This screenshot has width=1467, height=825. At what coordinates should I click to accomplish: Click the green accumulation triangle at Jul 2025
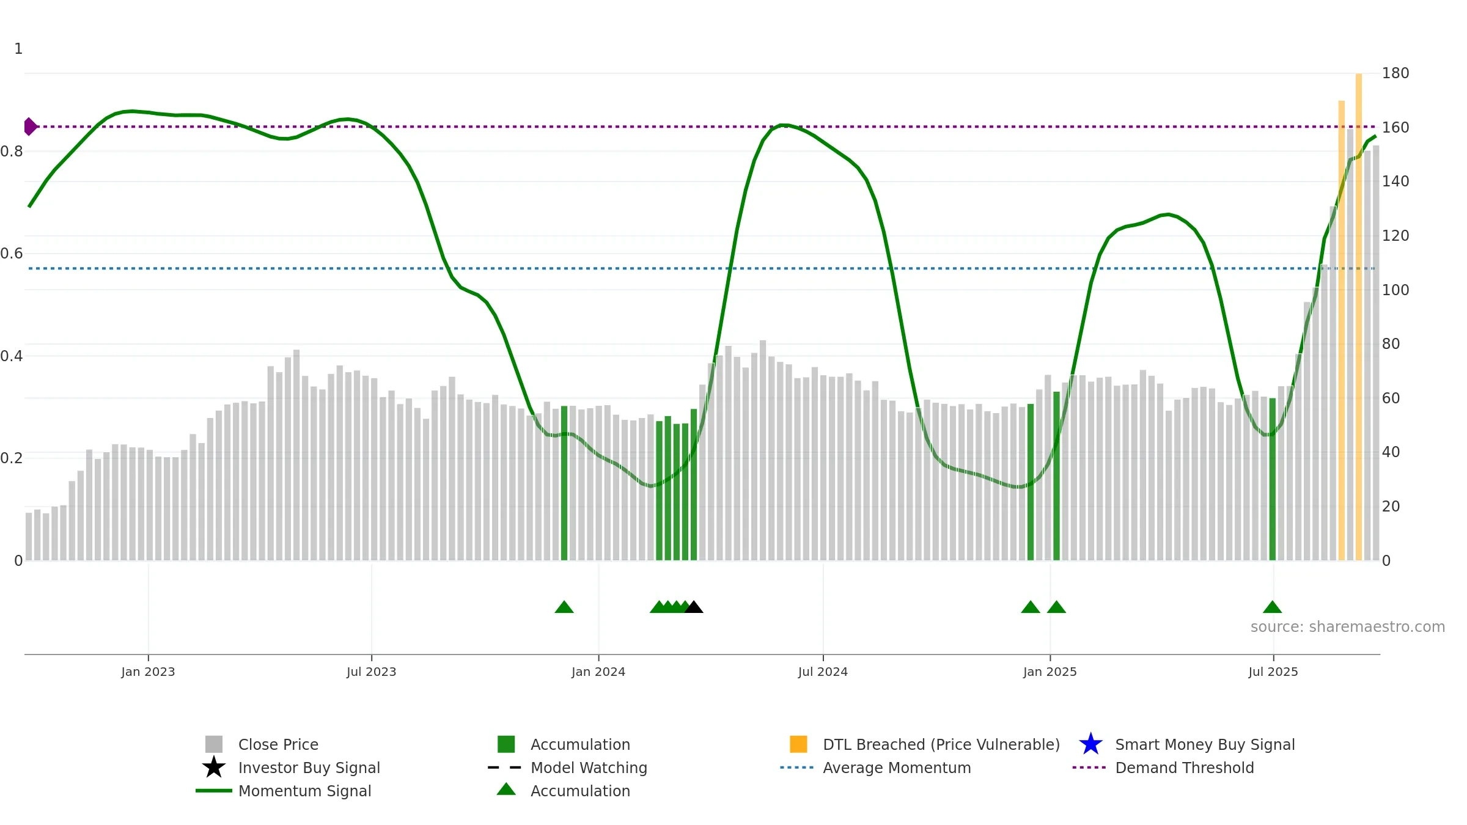click(1273, 607)
